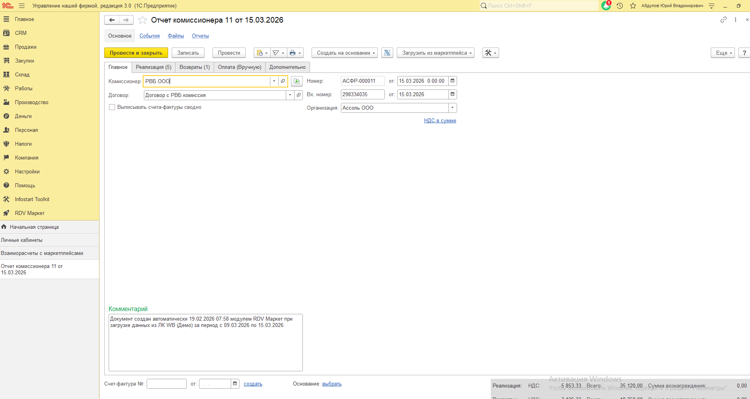
Task: Open the РВБ ООО commissioner card
Action: pos(283,81)
